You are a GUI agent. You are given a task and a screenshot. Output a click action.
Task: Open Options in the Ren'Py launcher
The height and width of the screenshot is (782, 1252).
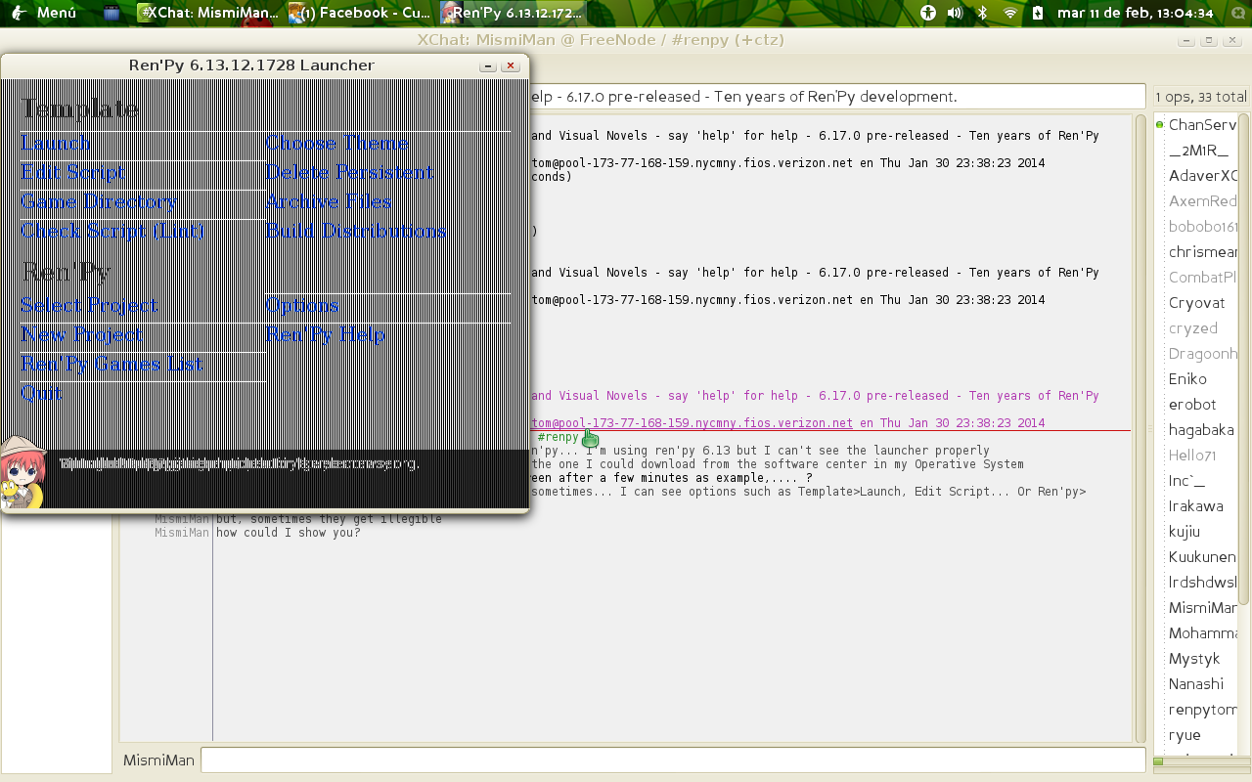pyautogui.click(x=301, y=306)
